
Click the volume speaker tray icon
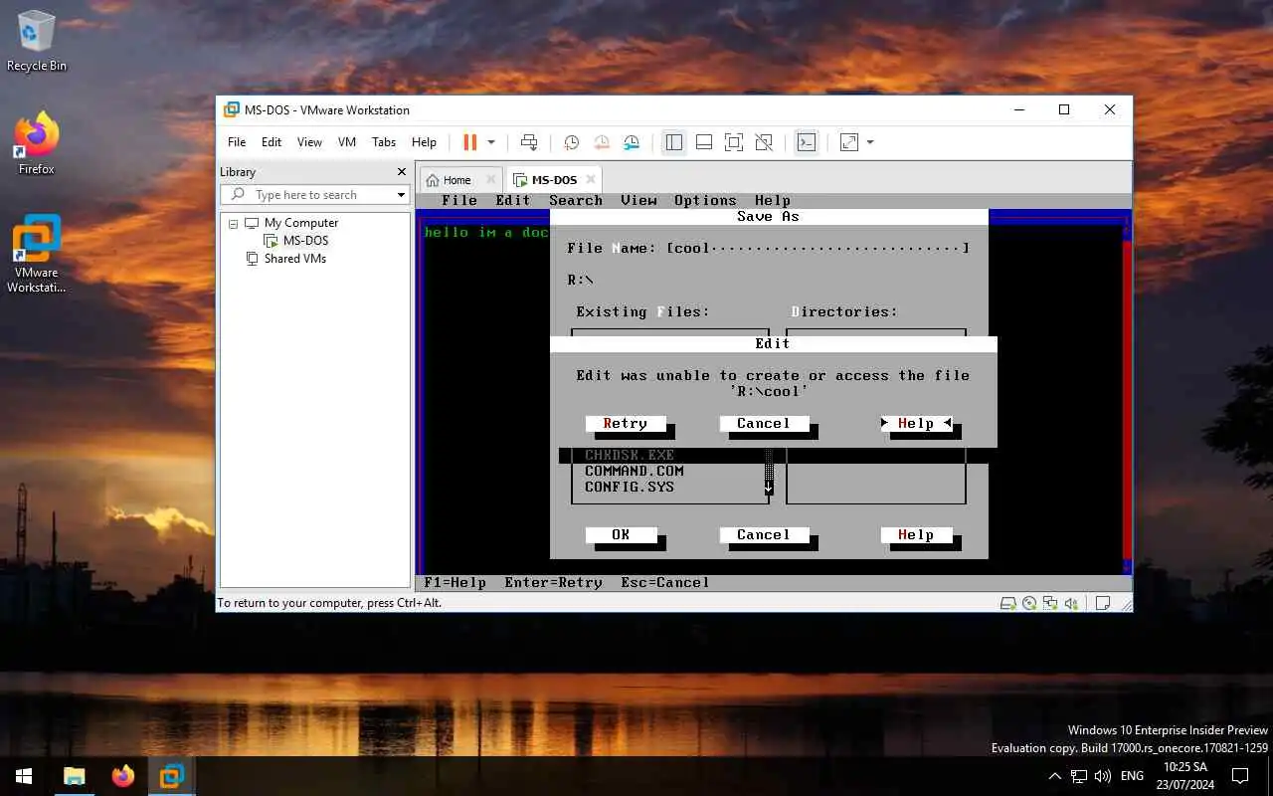pyautogui.click(x=1103, y=776)
